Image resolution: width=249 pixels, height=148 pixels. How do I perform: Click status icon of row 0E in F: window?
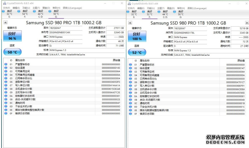(130, 110)
